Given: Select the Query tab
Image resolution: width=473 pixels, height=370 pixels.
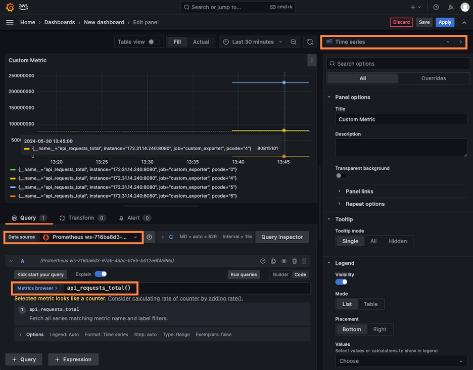Looking at the screenshot, I should click(x=29, y=218).
